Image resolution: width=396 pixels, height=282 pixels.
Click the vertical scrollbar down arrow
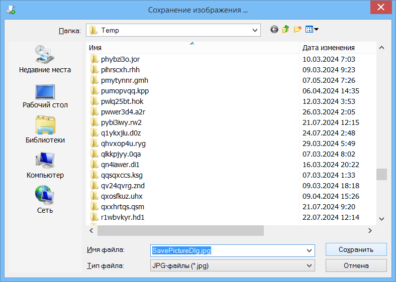(x=381, y=219)
